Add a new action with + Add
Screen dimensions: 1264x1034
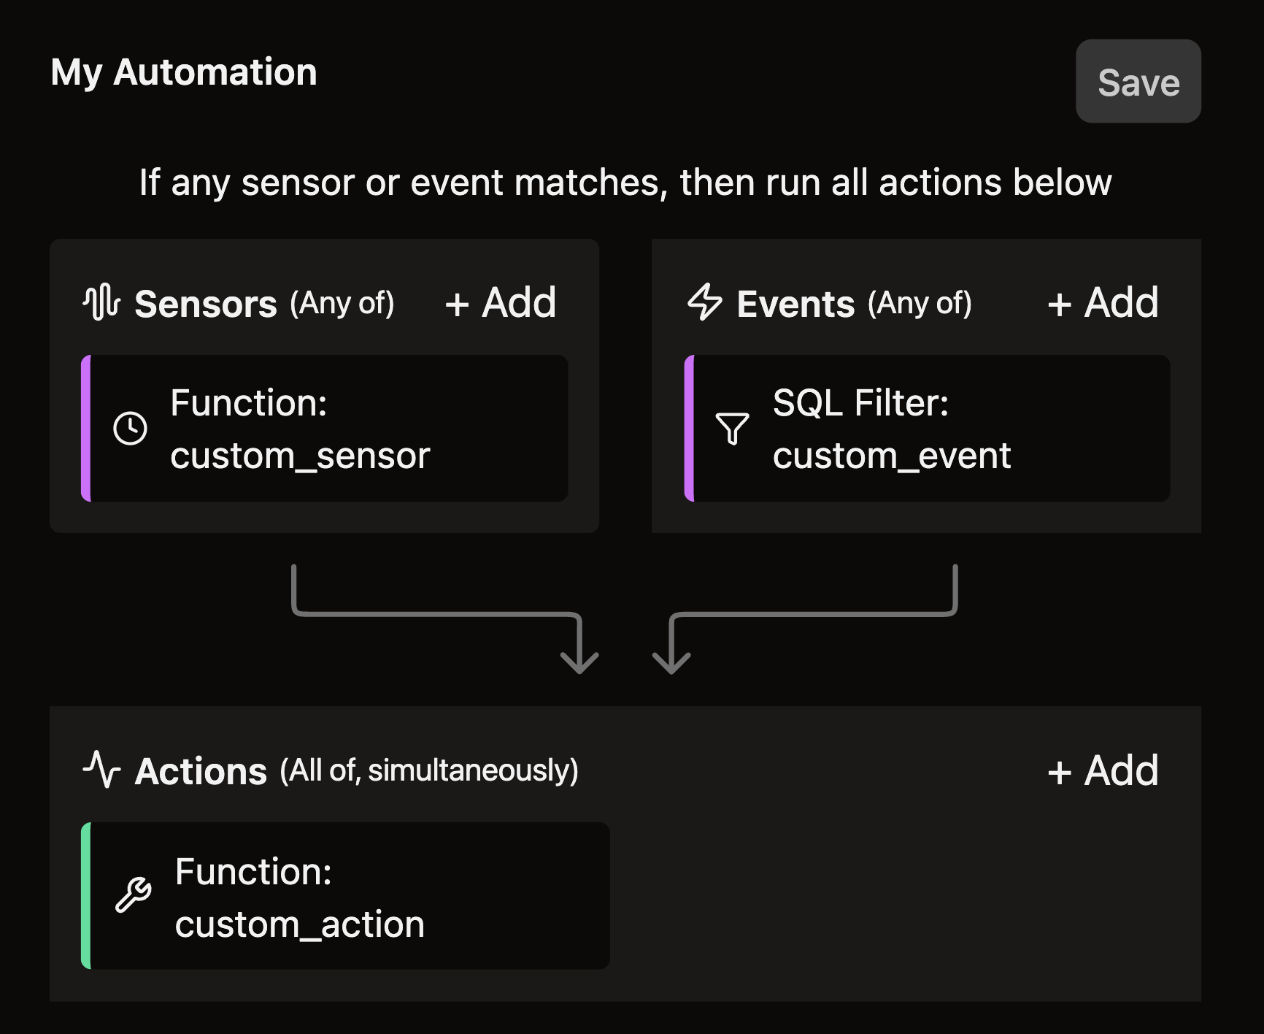tap(1103, 771)
